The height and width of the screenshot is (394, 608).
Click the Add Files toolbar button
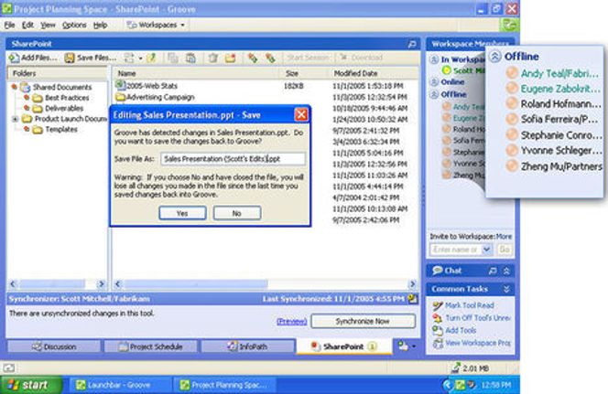coord(34,58)
